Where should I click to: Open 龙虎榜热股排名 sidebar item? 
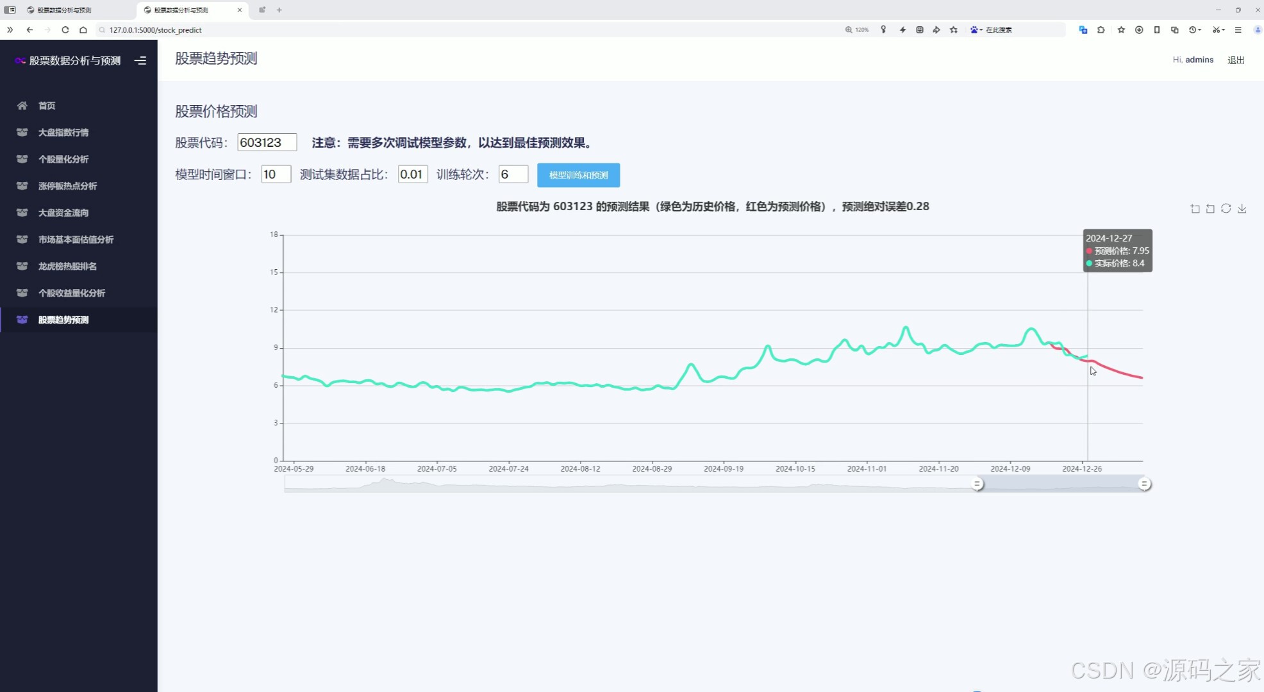tap(67, 267)
